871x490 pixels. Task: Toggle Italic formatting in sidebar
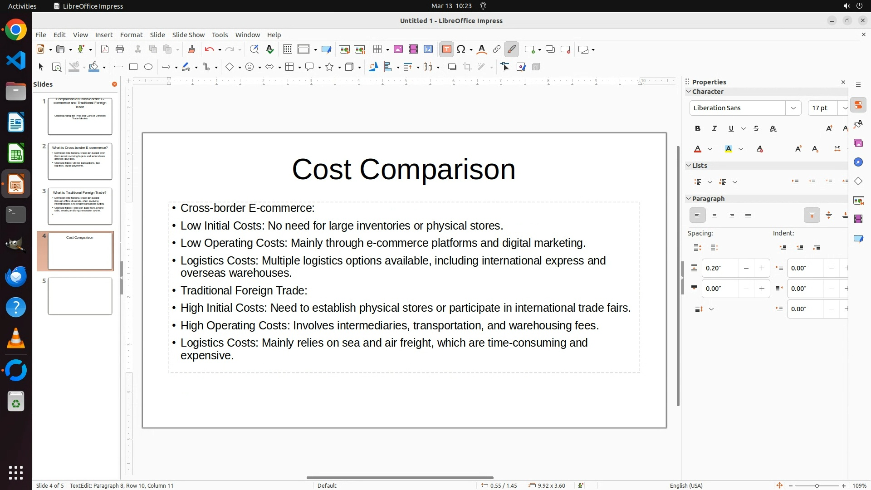714,129
